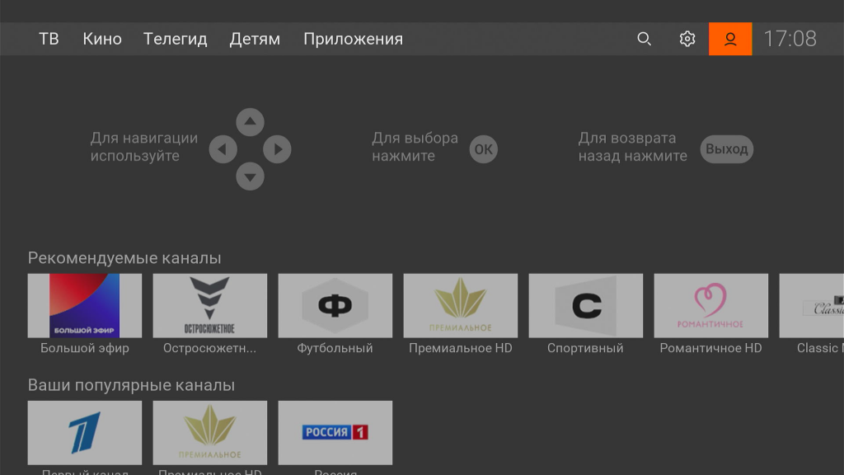Screen dimensions: 844x475
Task: Click the round OK button icon
Action: coord(484,149)
